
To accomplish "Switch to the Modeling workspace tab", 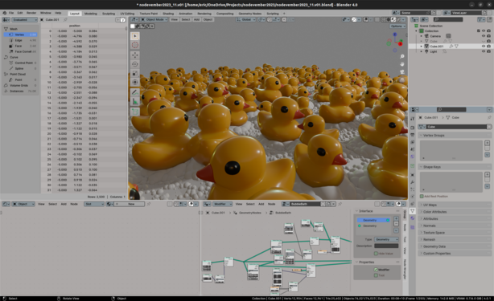I will [90, 14].
